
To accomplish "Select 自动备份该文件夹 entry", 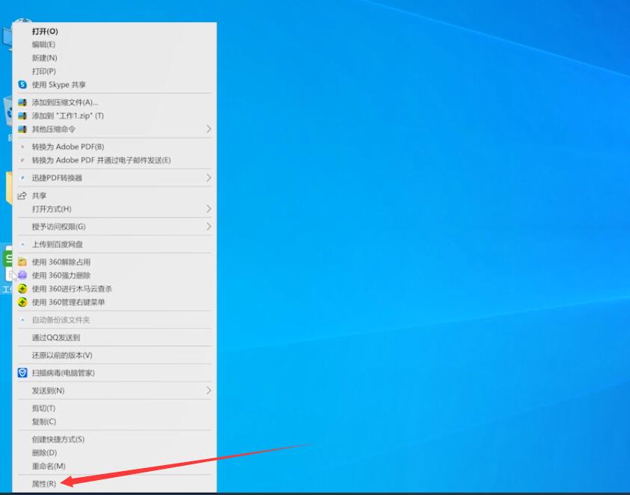I will pos(61,320).
